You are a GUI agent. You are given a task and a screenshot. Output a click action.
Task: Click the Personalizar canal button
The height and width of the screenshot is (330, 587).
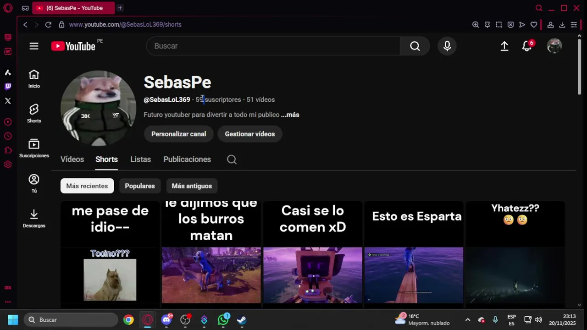tap(179, 134)
